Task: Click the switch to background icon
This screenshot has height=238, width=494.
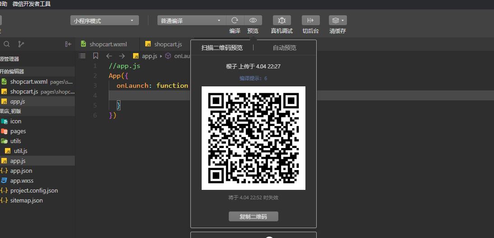Action: pos(311,20)
